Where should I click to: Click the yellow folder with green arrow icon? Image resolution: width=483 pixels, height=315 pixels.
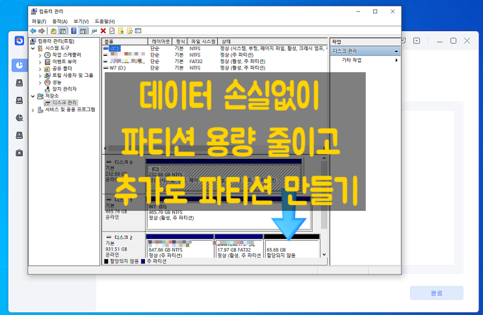pos(121,31)
